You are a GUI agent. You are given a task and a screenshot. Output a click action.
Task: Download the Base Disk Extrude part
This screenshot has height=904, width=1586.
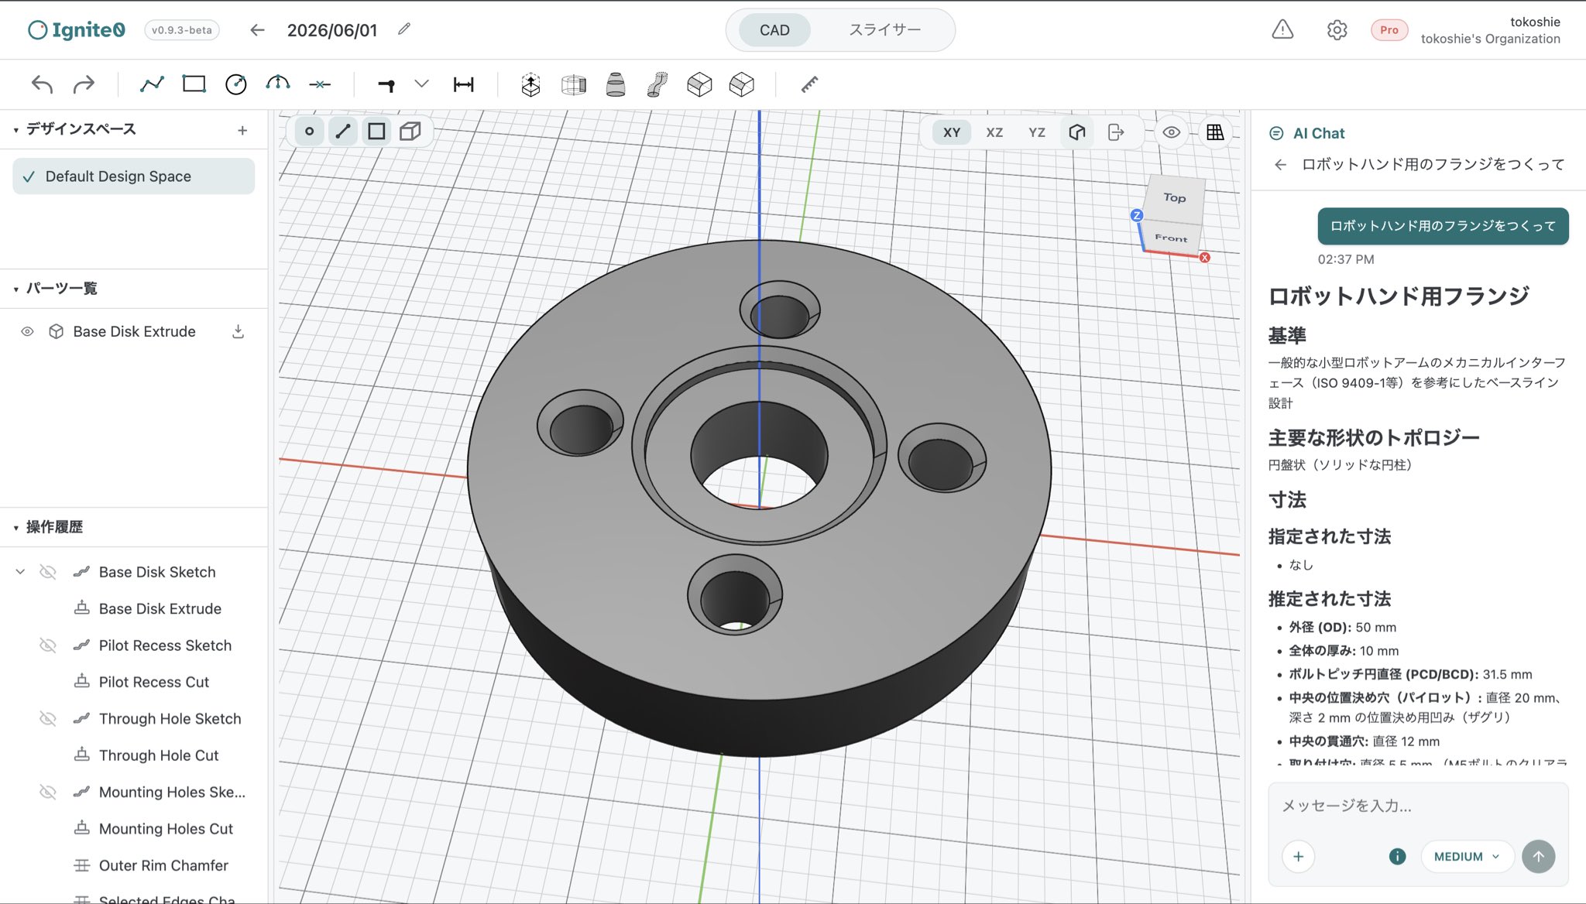point(239,331)
